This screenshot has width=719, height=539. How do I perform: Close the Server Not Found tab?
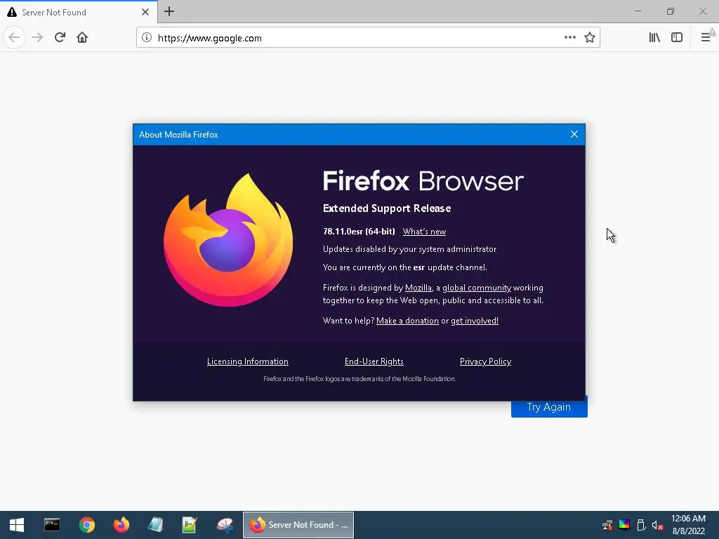pos(145,12)
